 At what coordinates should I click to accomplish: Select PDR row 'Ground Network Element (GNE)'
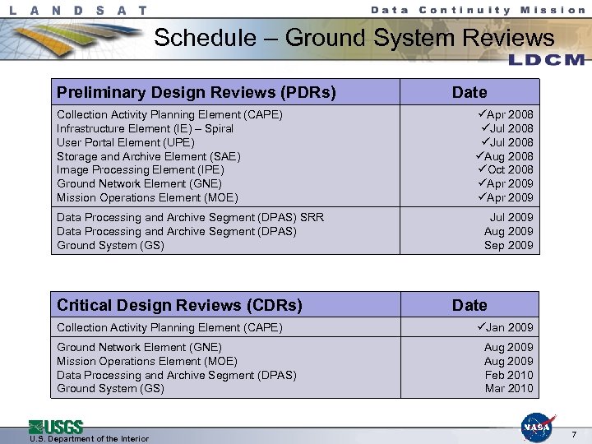point(139,183)
